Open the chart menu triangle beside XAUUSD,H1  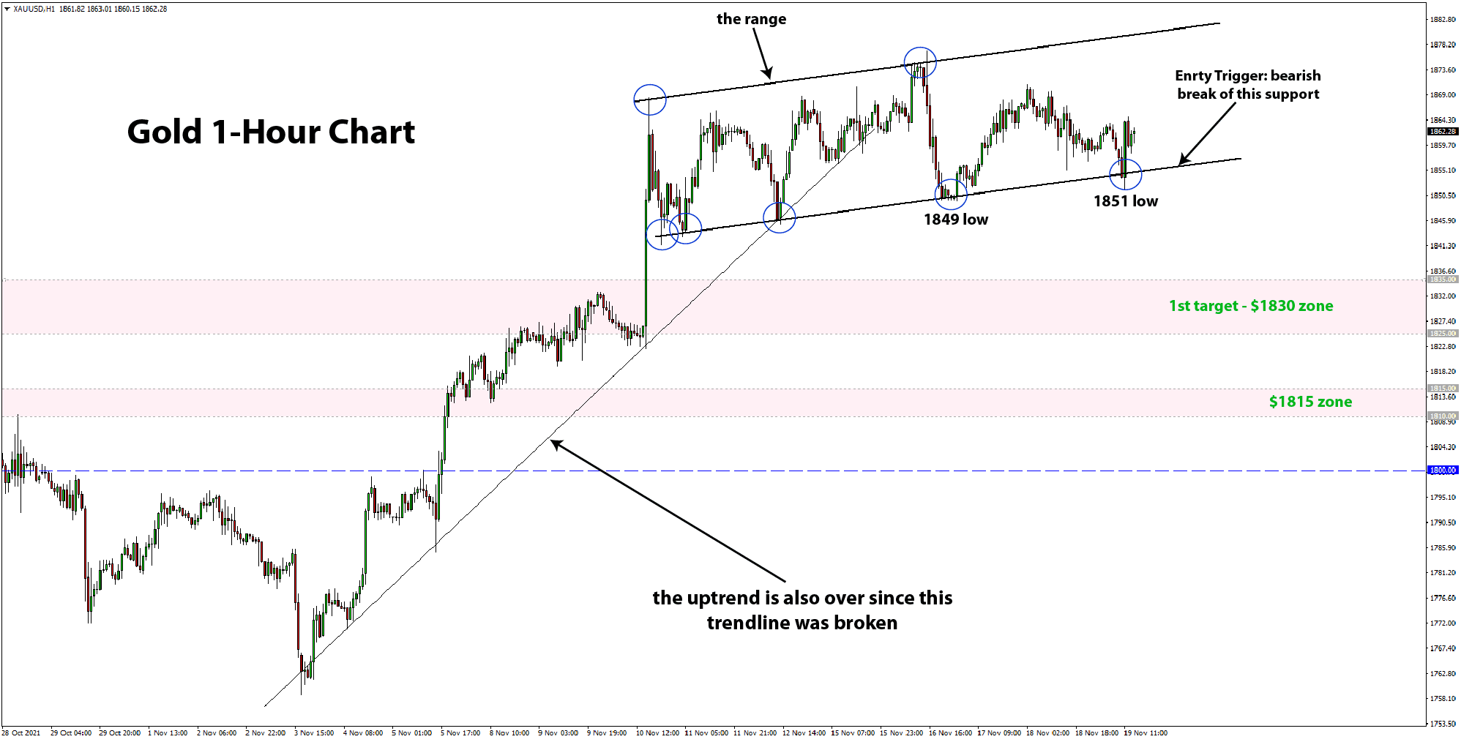click(x=7, y=9)
